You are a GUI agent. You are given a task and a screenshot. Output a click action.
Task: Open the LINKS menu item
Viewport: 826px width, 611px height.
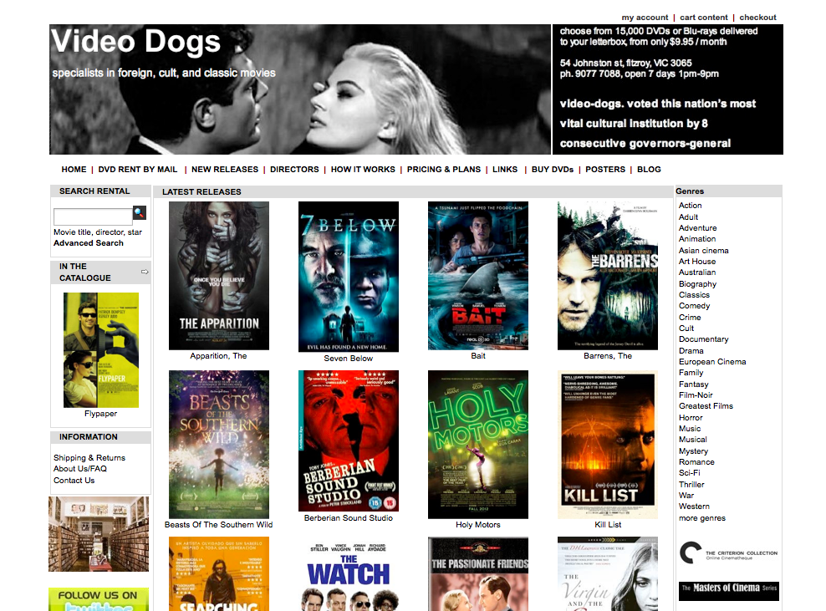[x=505, y=169]
